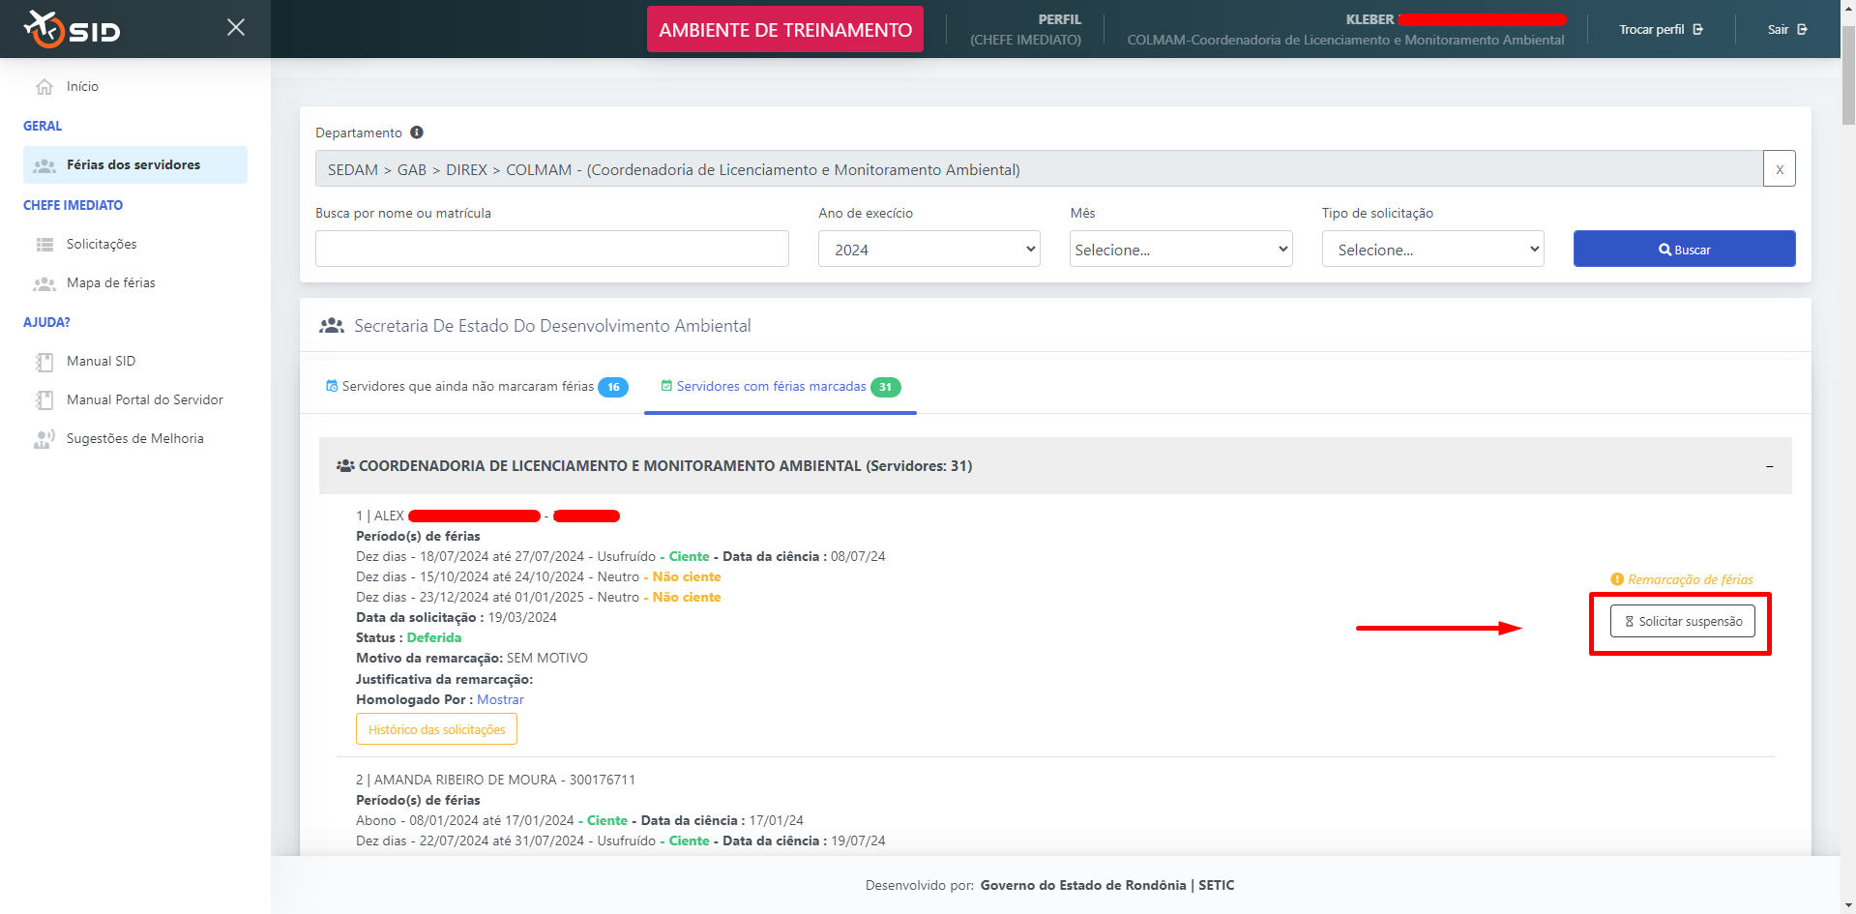This screenshot has width=1856, height=914.
Task: Click the Busca por nome ou matrícula field
Action: (552, 249)
